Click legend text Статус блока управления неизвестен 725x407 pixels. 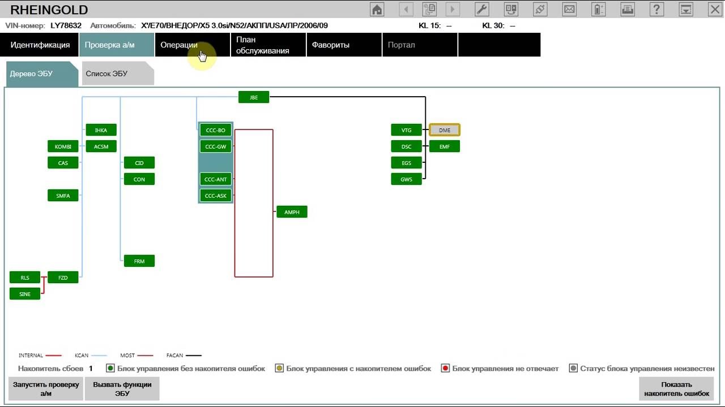click(647, 369)
